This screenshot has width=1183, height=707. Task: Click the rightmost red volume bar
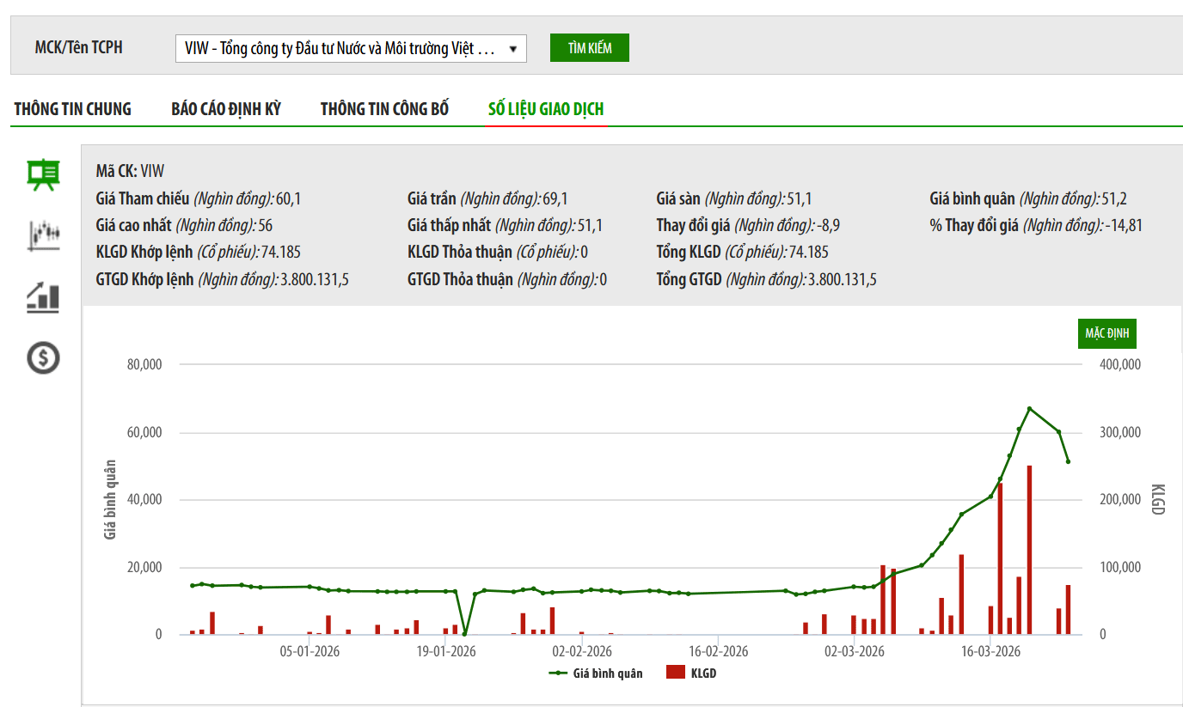[1068, 610]
